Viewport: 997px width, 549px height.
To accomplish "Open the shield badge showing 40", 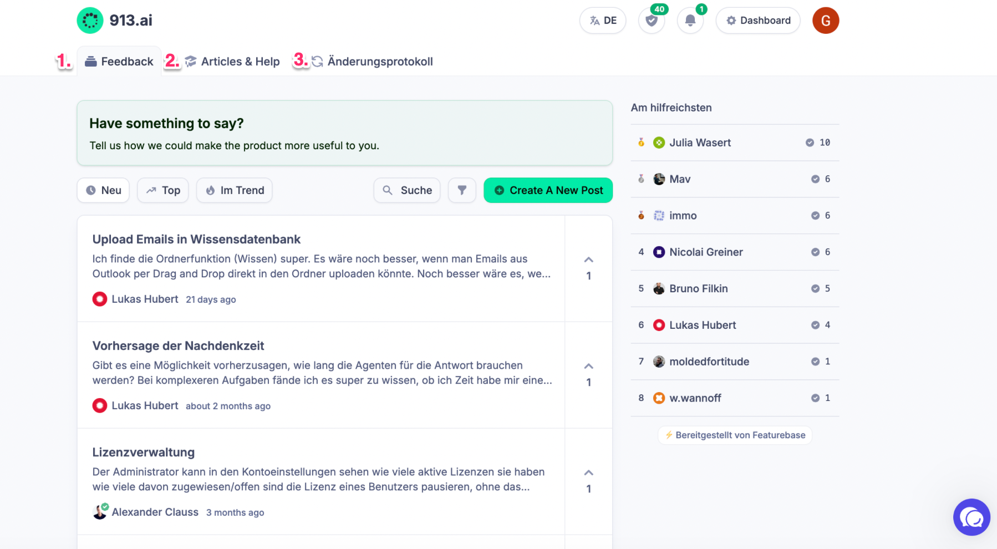I will 652,21.
